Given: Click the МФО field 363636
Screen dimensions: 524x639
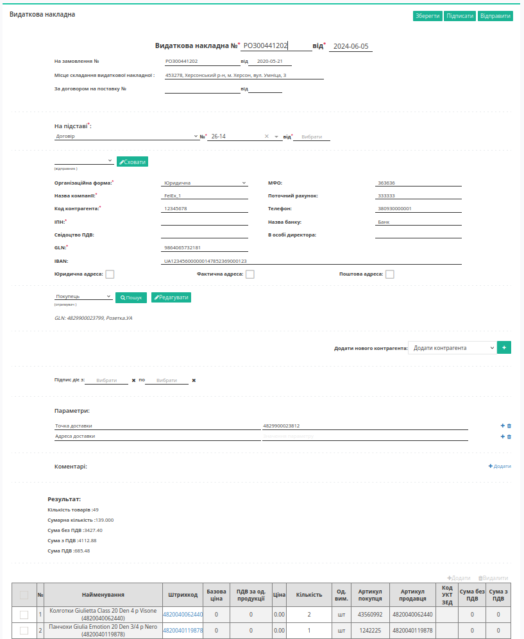Looking at the screenshot, I should [418, 183].
